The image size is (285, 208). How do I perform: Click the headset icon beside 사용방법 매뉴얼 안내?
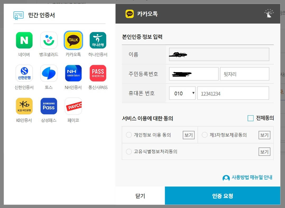[226, 178]
